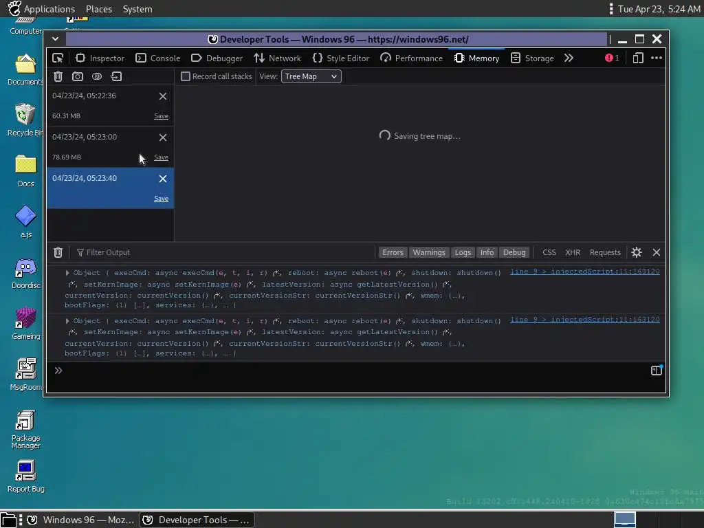Toggle the Requests filter
The image size is (704, 528).
[605, 252]
